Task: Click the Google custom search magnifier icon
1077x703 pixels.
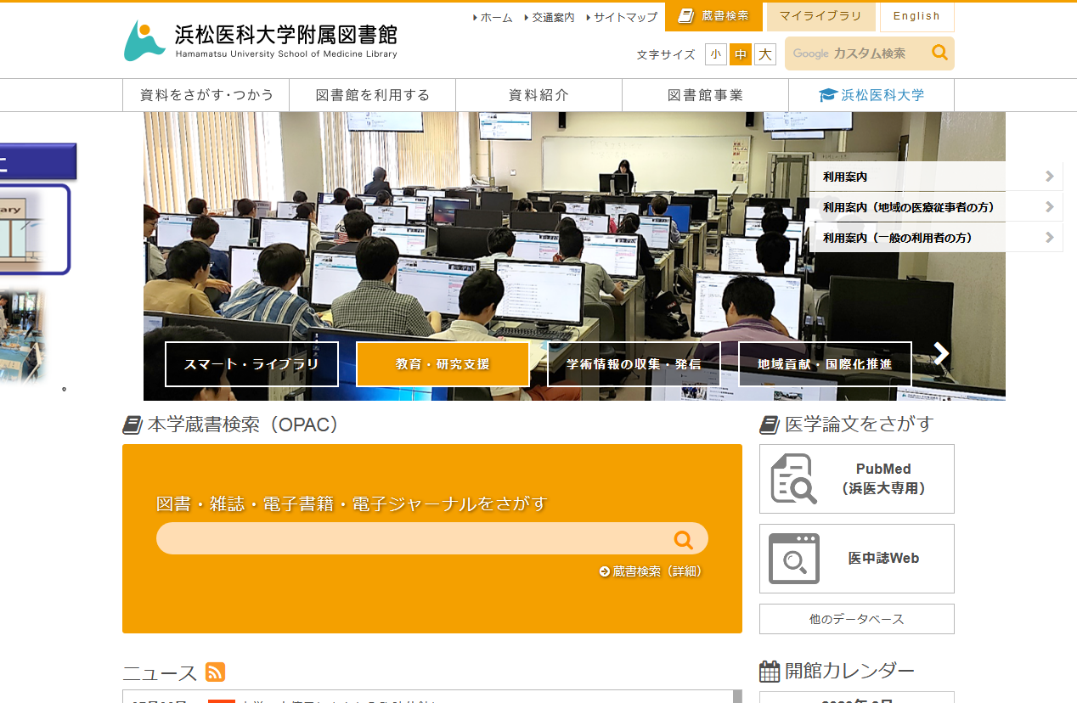Action: (939, 53)
